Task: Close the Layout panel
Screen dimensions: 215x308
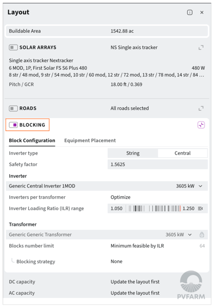Action: [202, 12]
